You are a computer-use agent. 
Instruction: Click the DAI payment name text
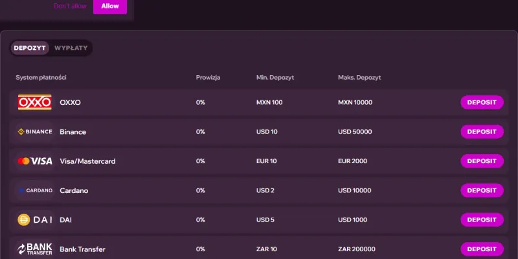(65, 220)
